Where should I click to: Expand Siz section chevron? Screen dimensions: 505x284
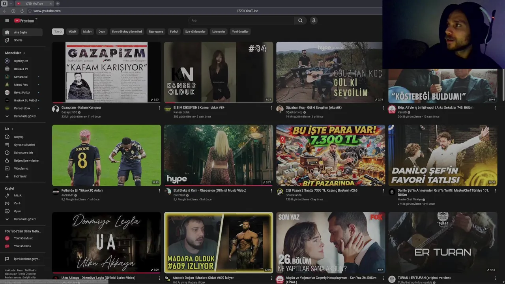(x=12, y=129)
